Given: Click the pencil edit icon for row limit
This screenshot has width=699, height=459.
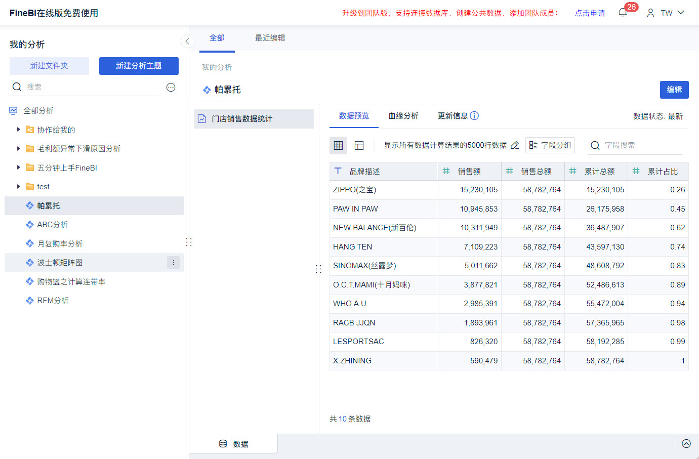Looking at the screenshot, I should [x=515, y=145].
